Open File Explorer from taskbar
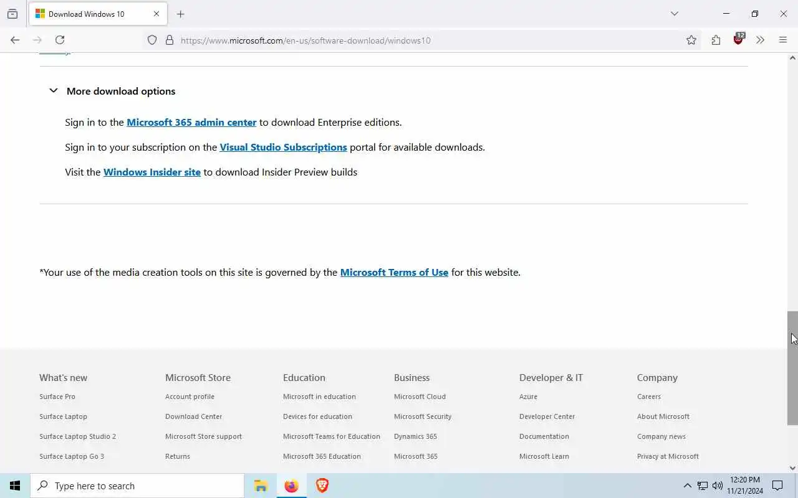This screenshot has width=798, height=498. tap(261, 486)
